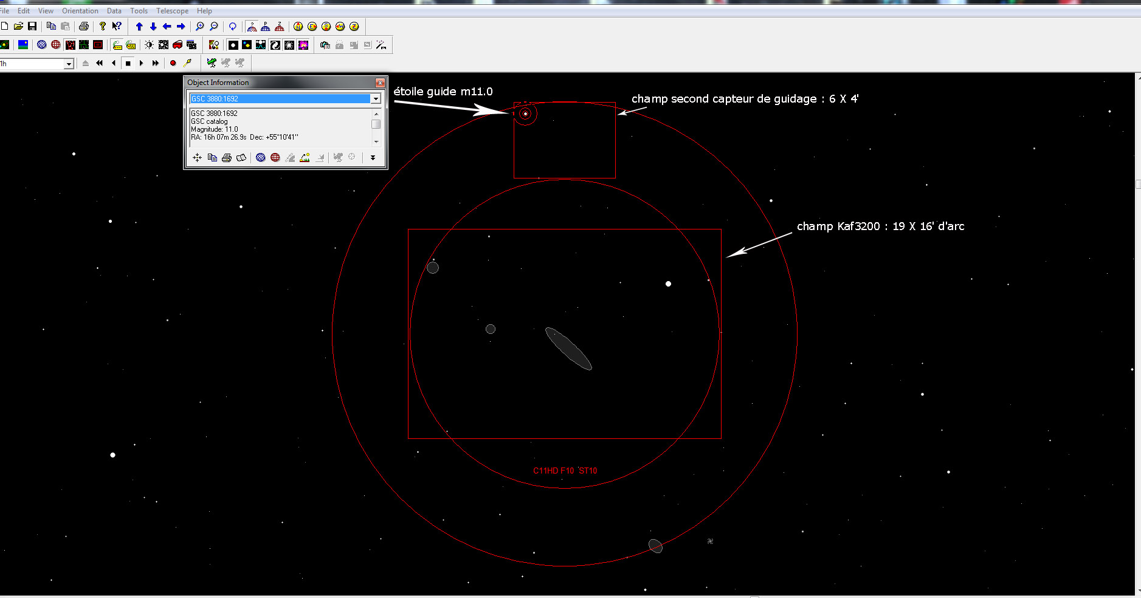Click the green telescope link icon
The width and height of the screenshot is (1141, 598).
212,63
